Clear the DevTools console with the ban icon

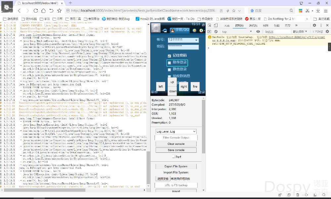click(216, 32)
